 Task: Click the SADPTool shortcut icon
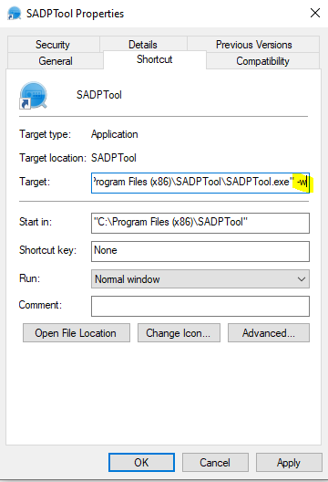pos(33,95)
